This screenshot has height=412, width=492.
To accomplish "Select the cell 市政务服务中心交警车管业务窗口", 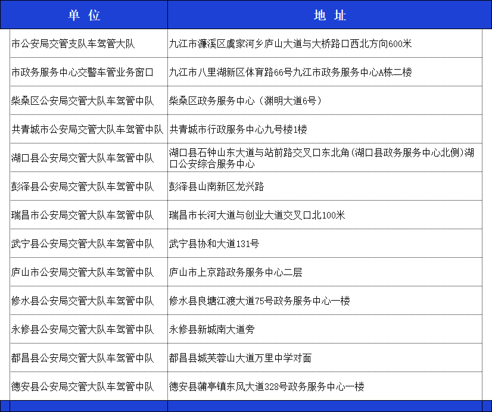I will (x=89, y=72).
